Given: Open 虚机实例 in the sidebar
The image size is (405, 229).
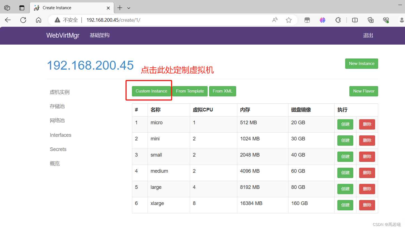Looking at the screenshot, I should (x=60, y=92).
